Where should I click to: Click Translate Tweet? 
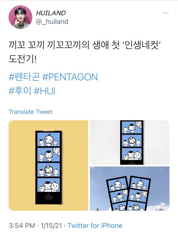[x=30, y=112]
